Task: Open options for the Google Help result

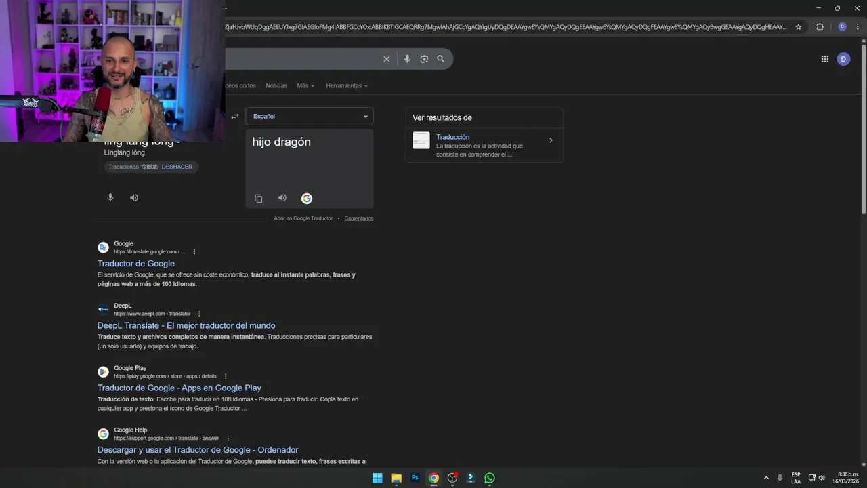Action: (x=228, y=439)
